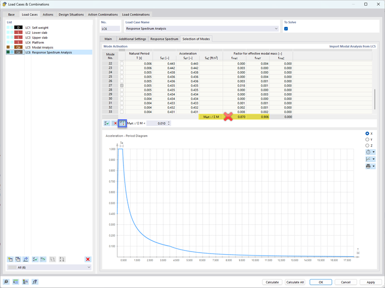Open the printer dropdown arrow
The image size is (385, 288).
374,167
